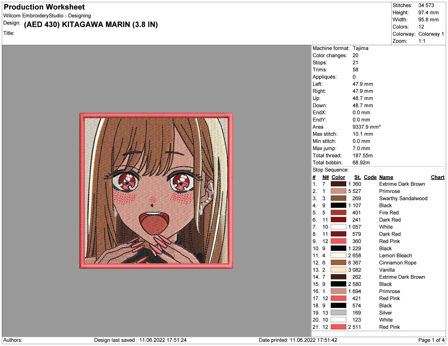Click the Code column header
448x346 pixels.
point(370,177)
